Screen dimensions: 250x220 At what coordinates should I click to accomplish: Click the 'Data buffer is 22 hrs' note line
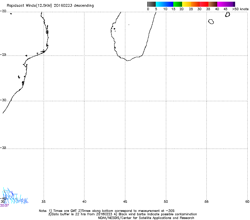point(122,214)
